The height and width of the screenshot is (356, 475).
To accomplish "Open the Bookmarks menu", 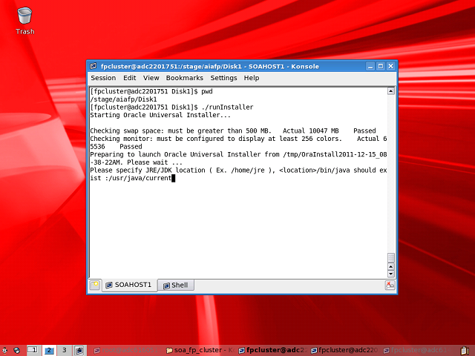I will 184,78.
